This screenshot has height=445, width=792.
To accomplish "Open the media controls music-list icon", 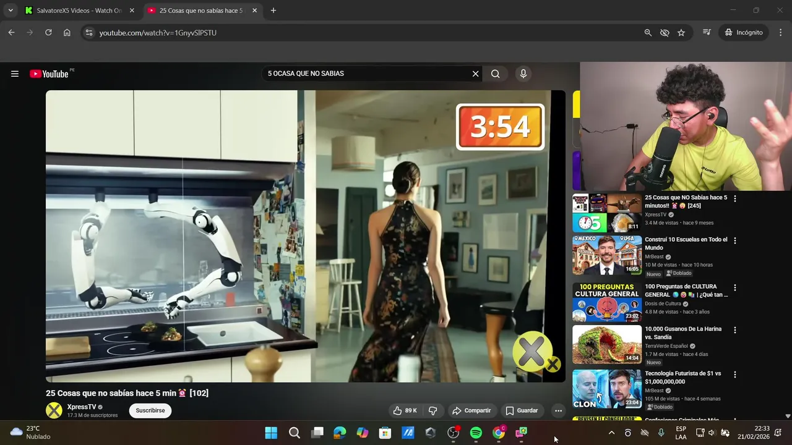I will [x=707, y=33].
